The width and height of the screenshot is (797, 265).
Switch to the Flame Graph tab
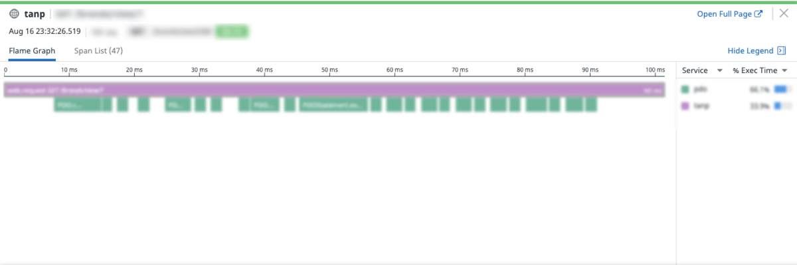coord(32,51)
